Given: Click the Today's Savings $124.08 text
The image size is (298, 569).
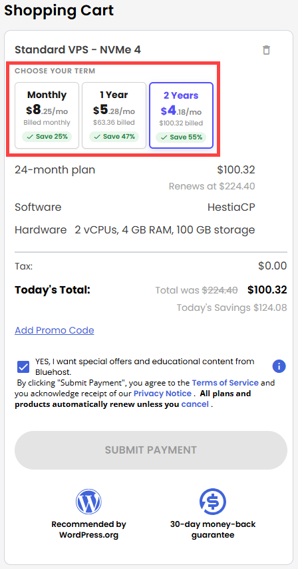Looking at the screenshot, I should point(232,308).
